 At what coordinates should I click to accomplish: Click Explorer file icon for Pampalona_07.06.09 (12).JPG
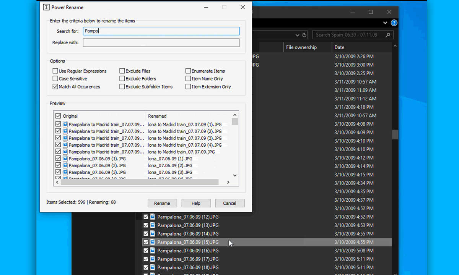[152, 217]
